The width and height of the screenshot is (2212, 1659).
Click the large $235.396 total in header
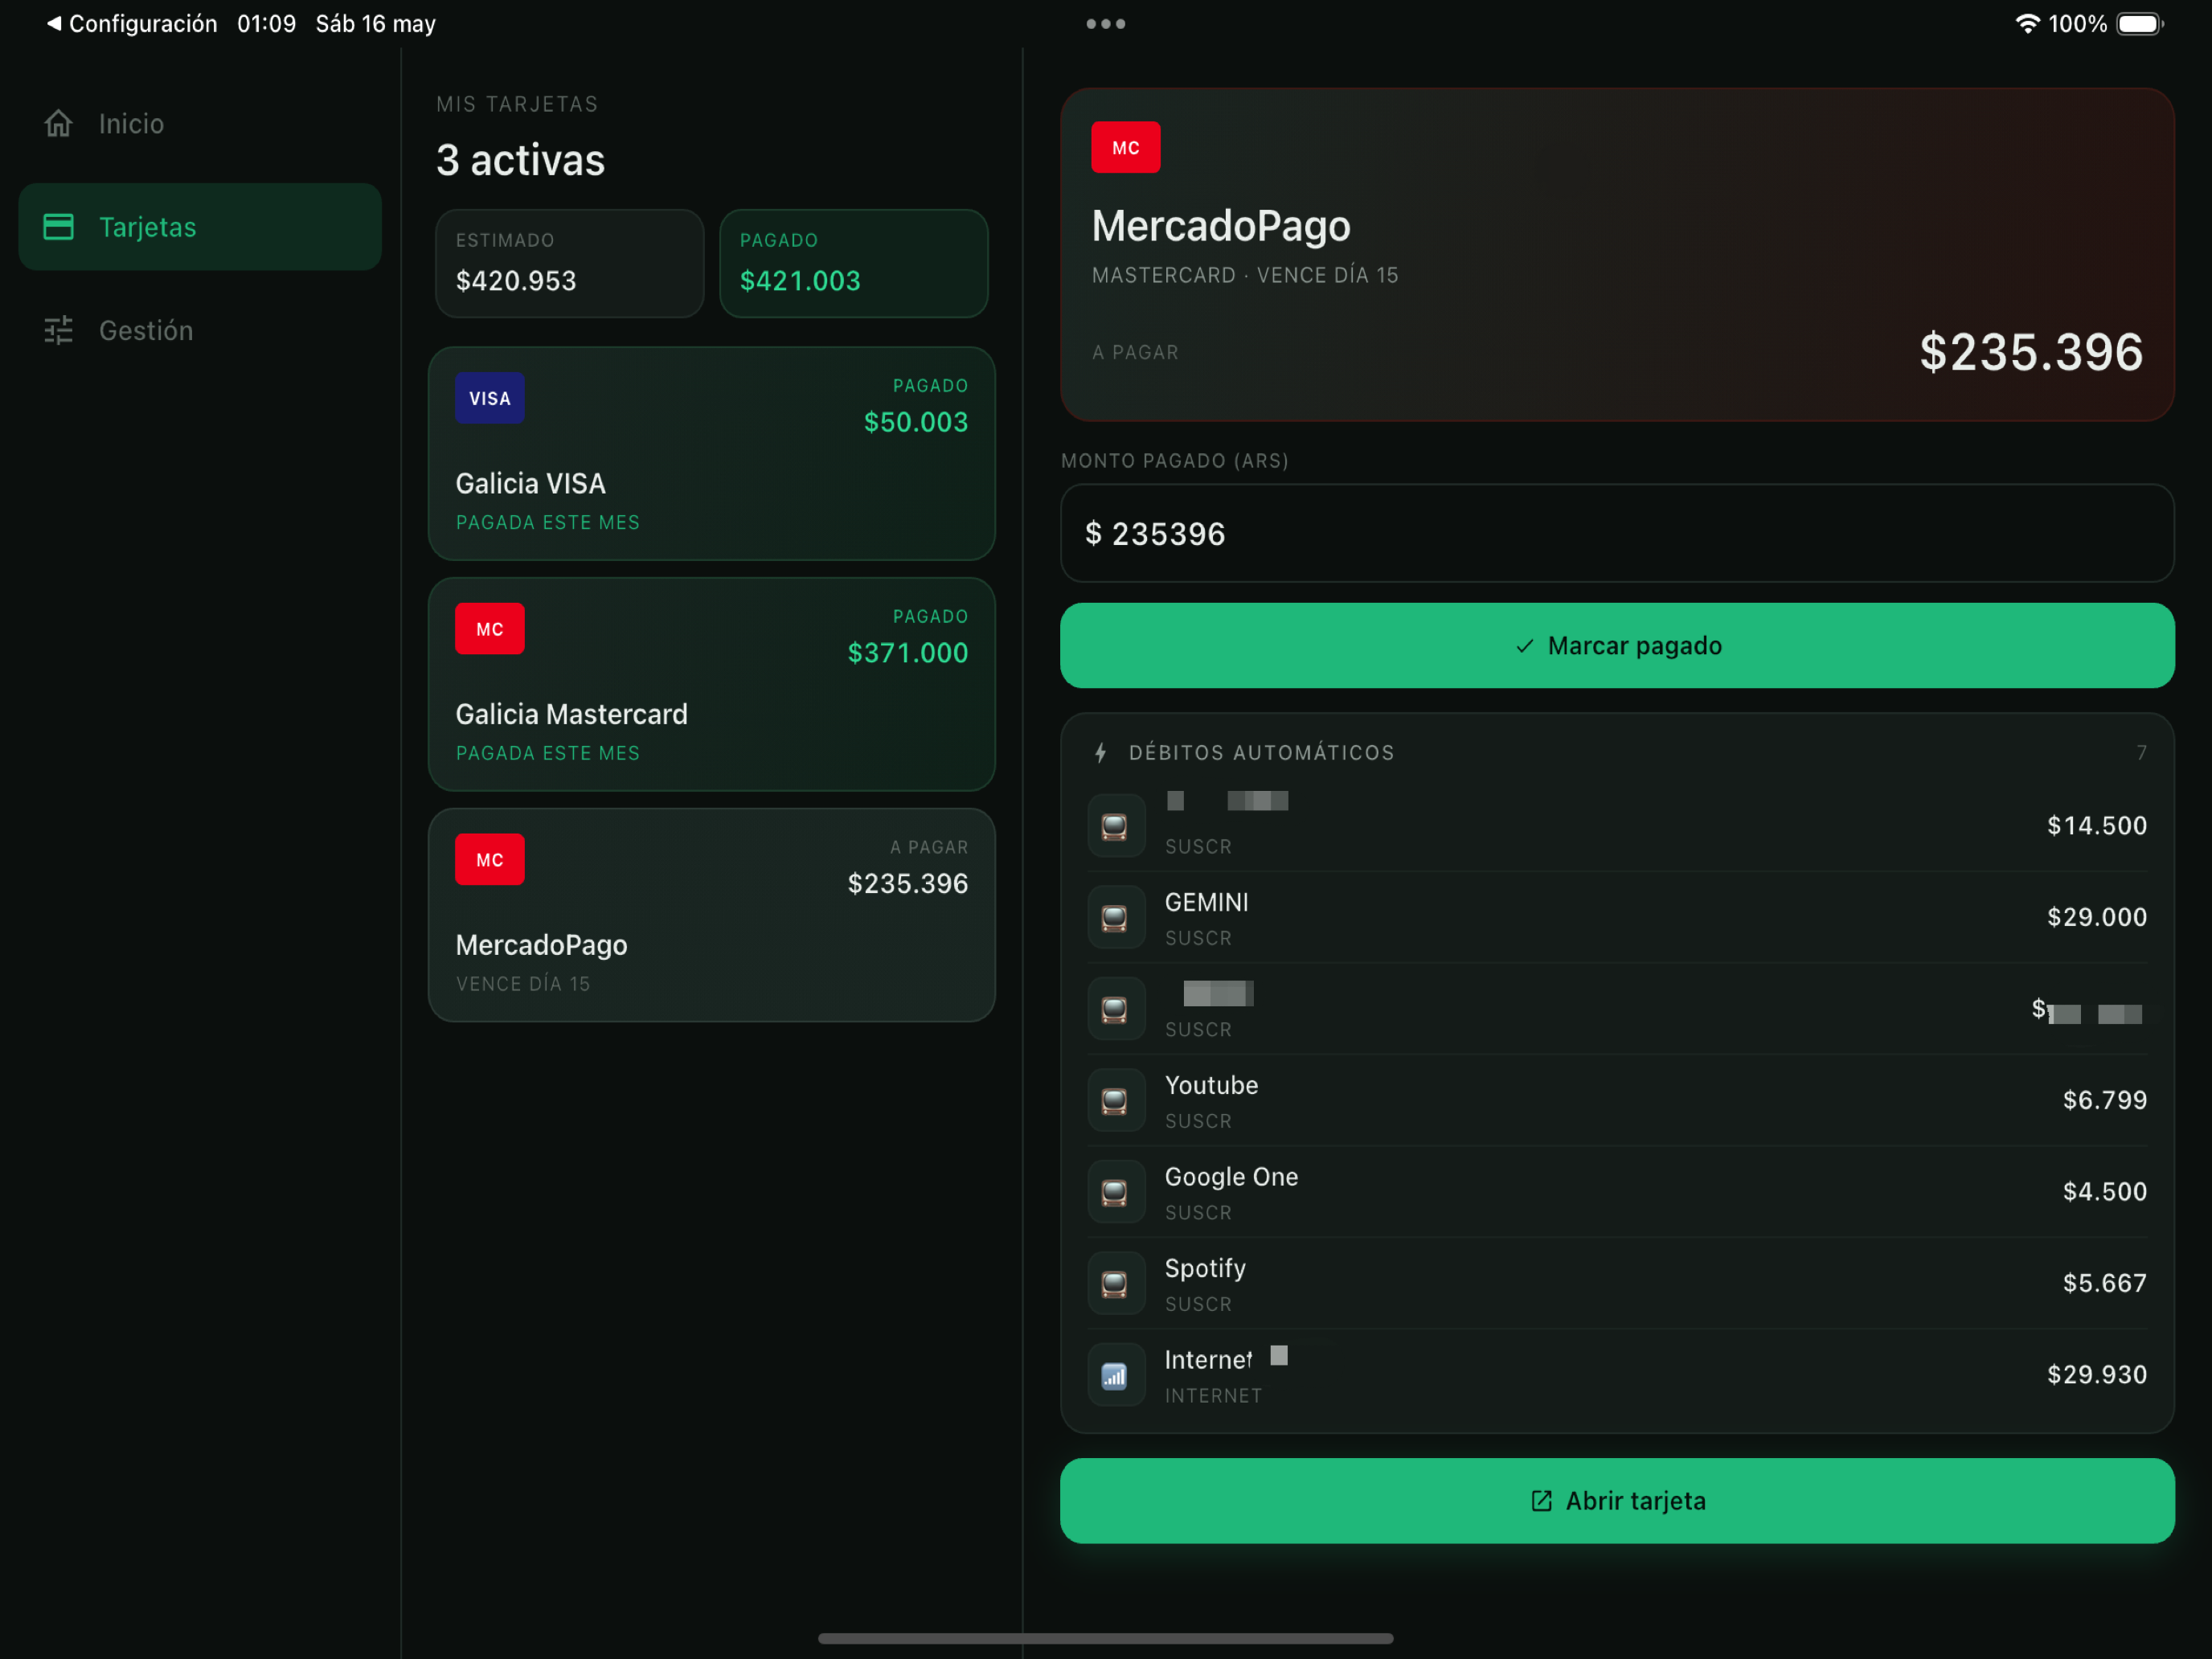[2031, 352]
